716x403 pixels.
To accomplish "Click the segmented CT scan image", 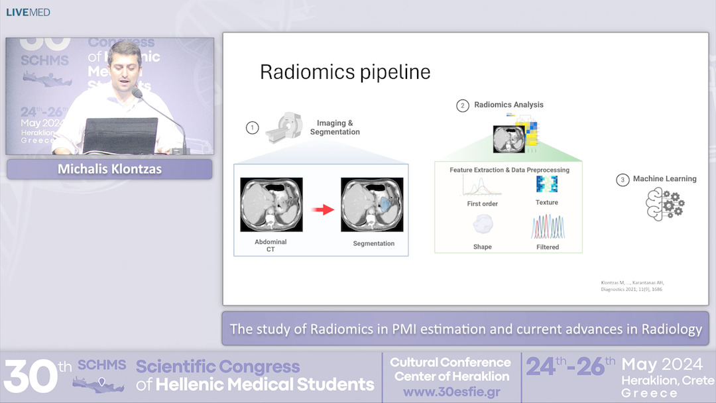I will pyautogui.click(x=372, y=204).
